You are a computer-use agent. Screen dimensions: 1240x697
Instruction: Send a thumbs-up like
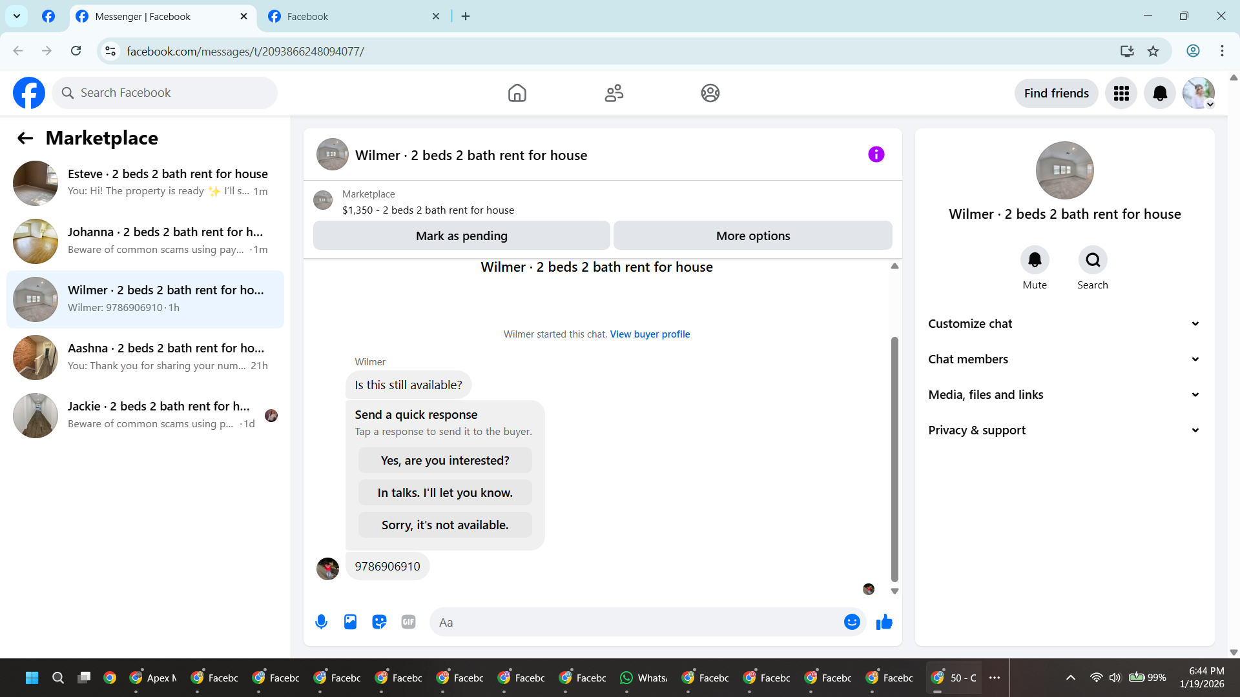(x=884, y=622)
